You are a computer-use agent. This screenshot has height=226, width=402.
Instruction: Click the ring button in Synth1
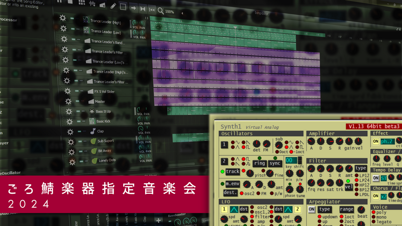coord(259,163)
